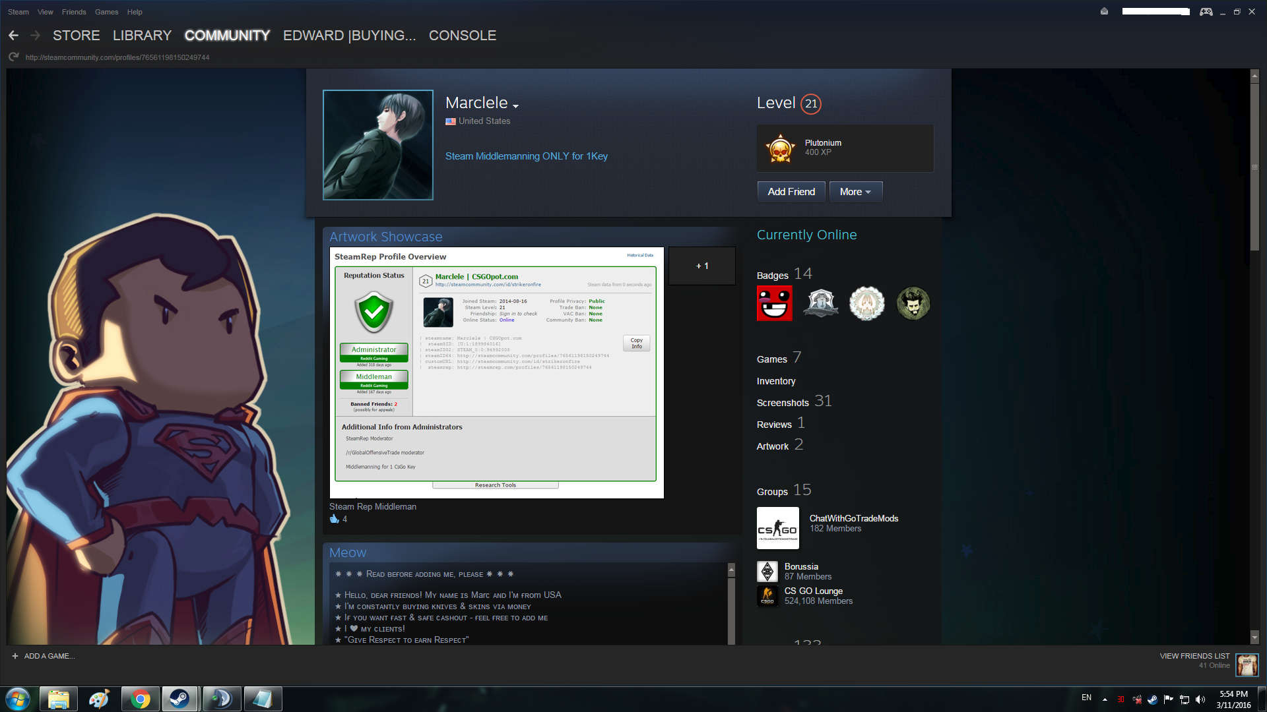This screenshot has width=1267, height=712.
Task: Expand the Marclele name history dropdown
Action: pos(515,106)
